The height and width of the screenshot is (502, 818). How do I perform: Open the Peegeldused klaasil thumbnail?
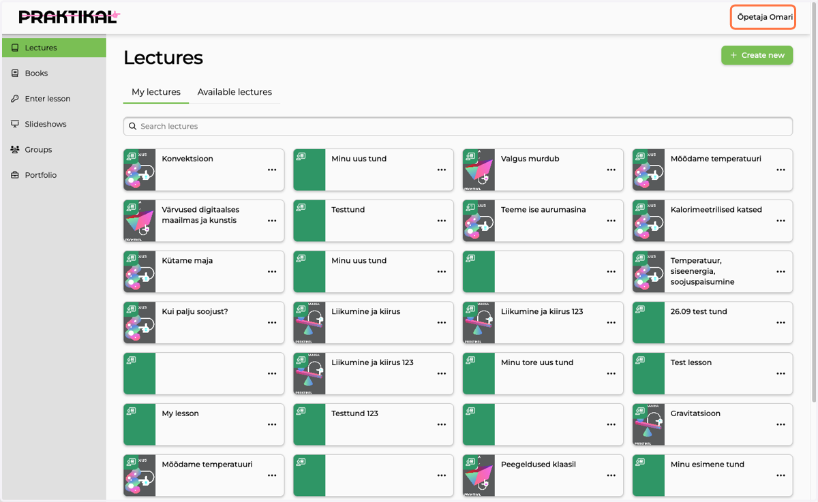click(x=479, y=475)
